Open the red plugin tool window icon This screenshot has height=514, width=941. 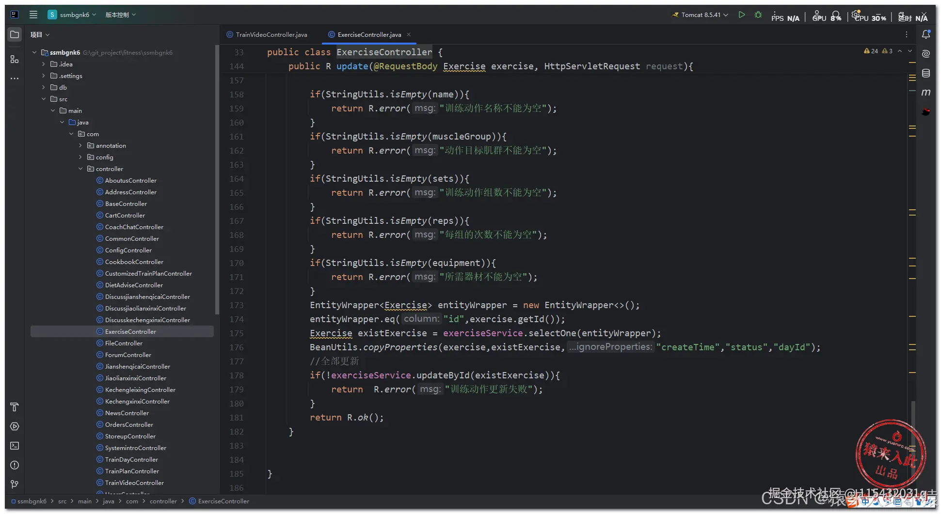point(926,112)
